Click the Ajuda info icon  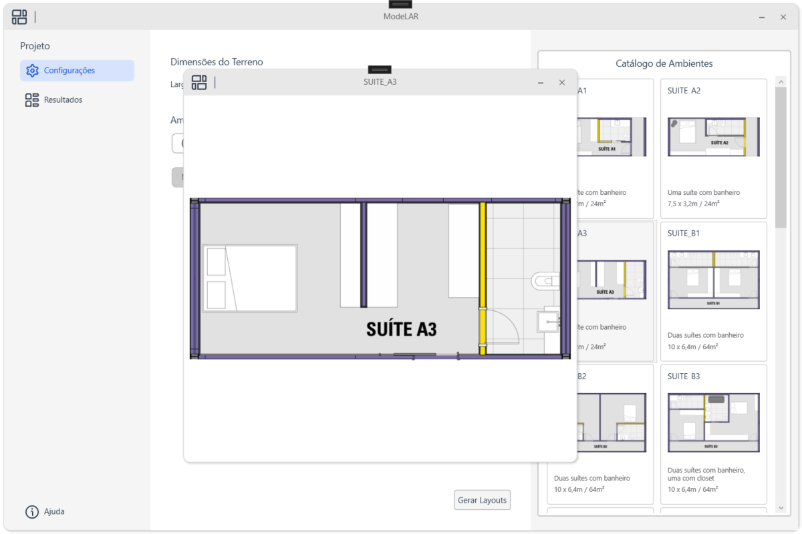coord(32,512)
